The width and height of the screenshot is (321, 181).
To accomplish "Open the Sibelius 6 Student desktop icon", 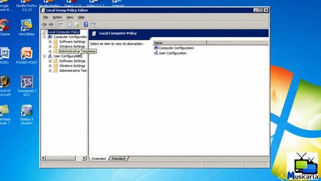I will (x=27, y=114).
